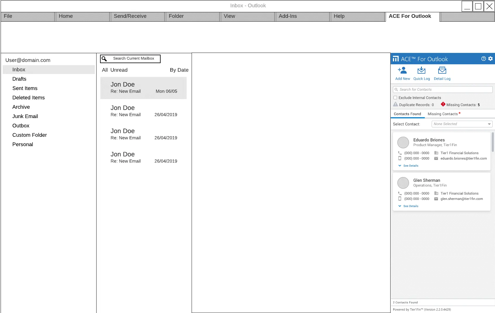Click Eduardo Briones' avatar circle
Screen dimensions: 495x313
click(x=403, y=143)
